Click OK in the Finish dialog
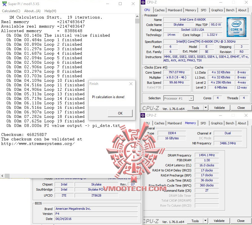The image size is (252, 225). coord(120,113)
